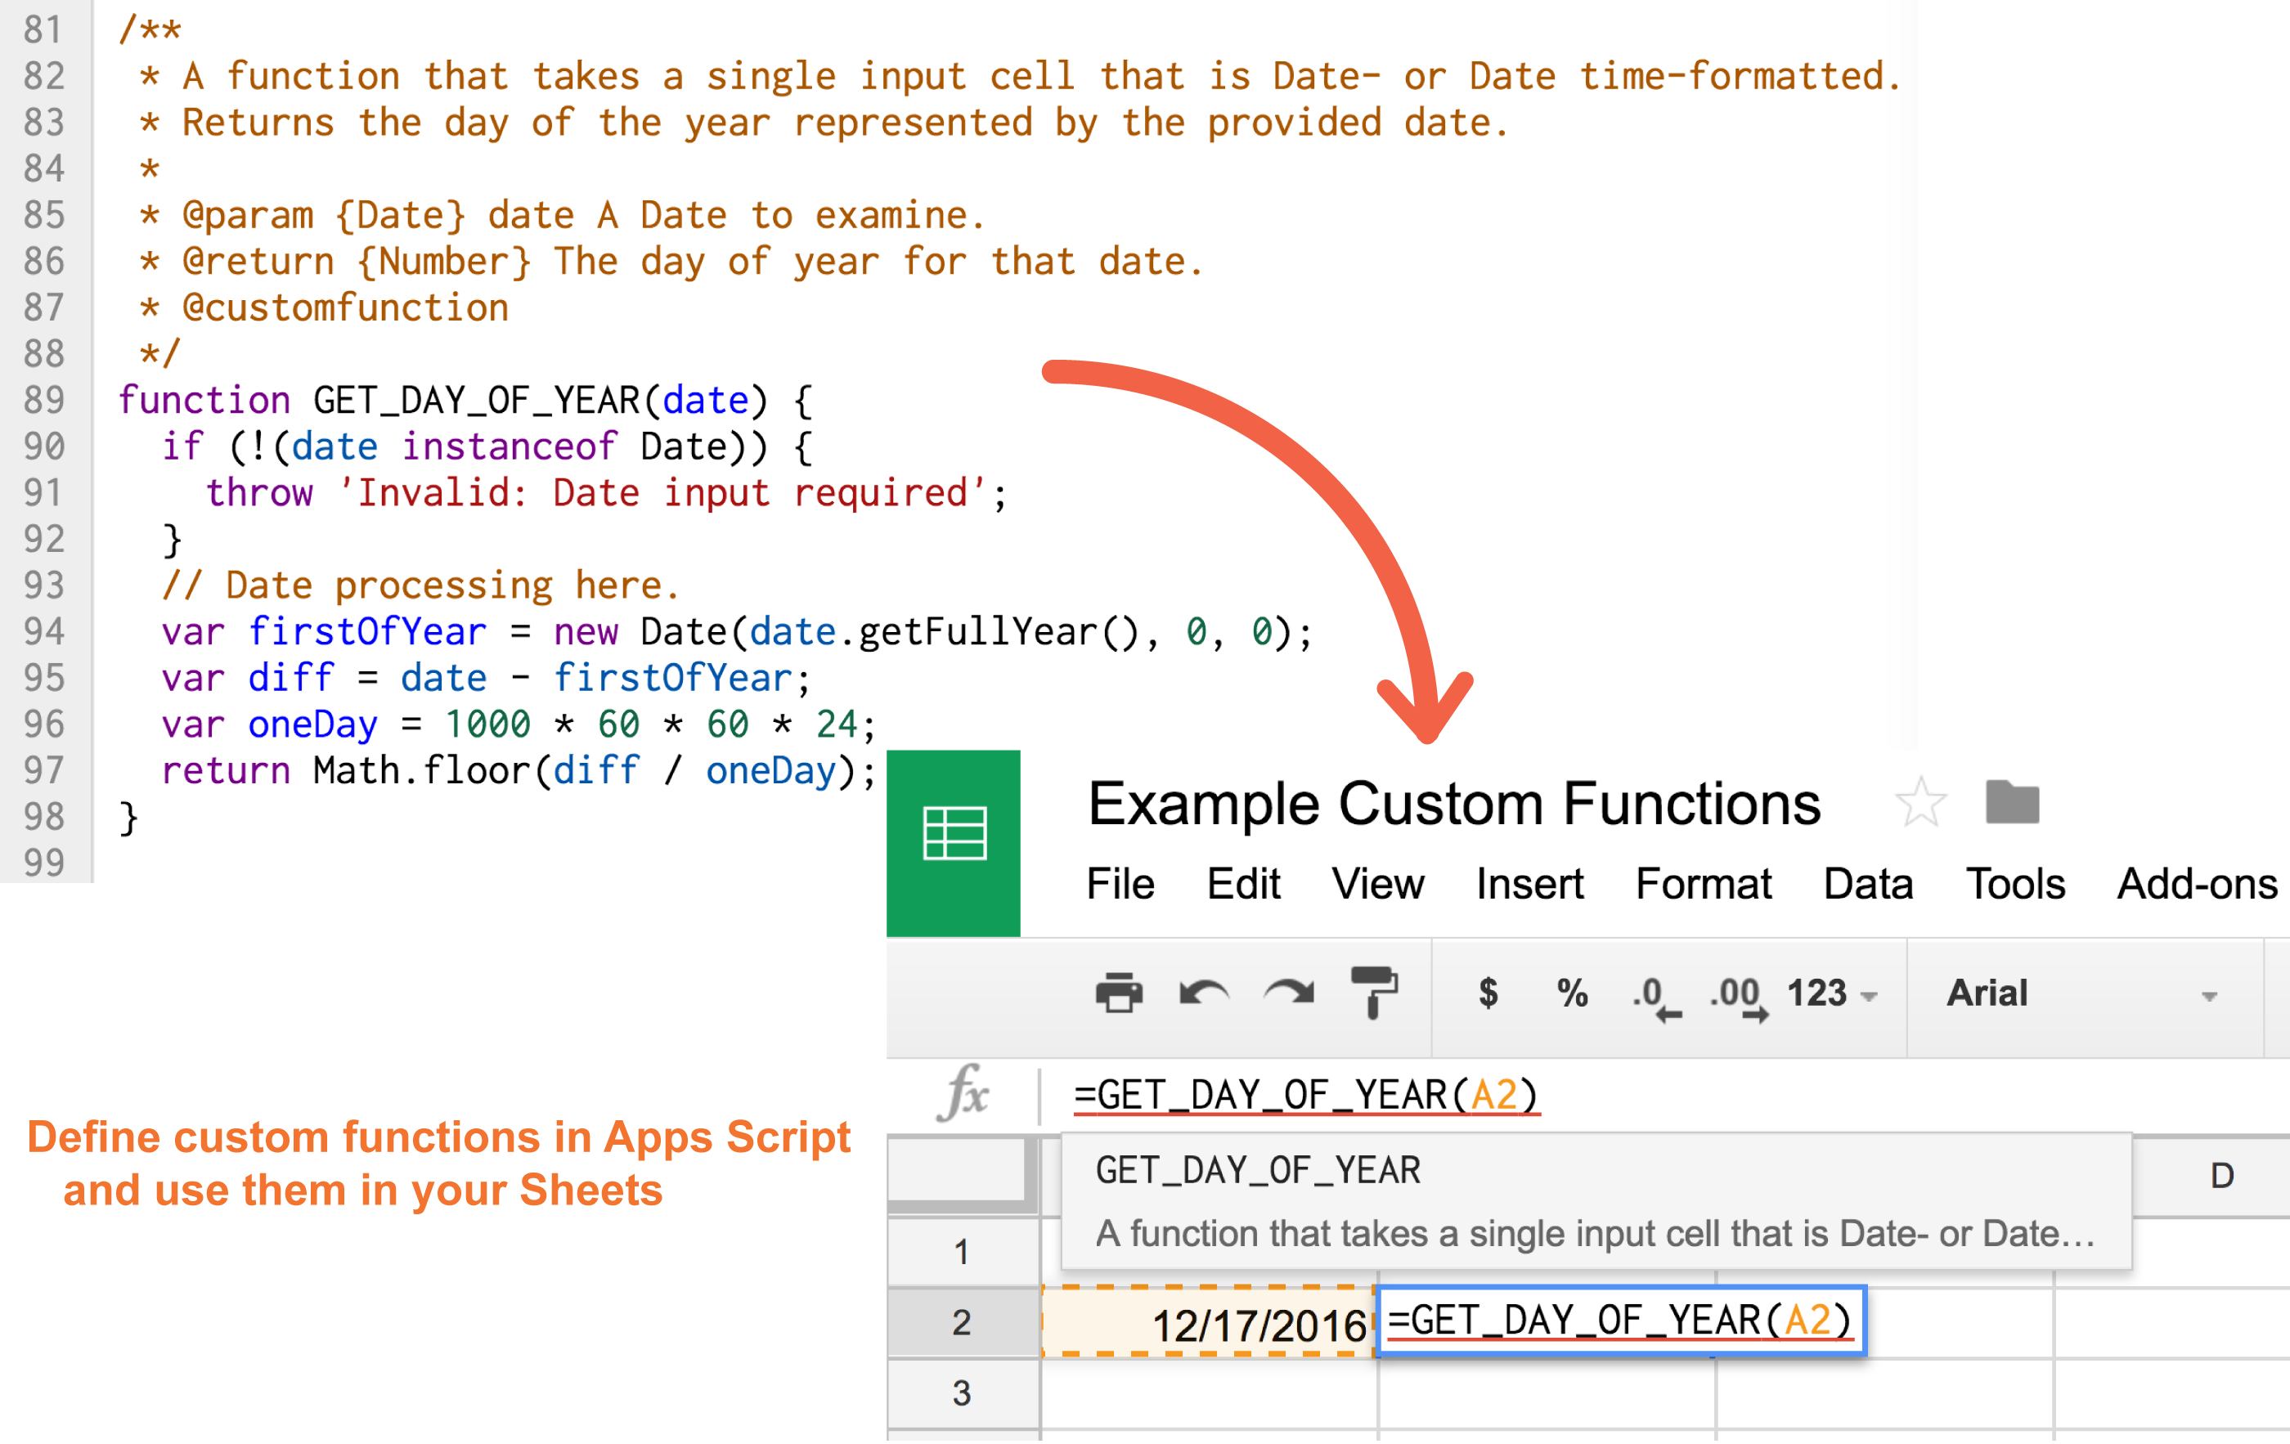The image size is (2290, 1444).
Task: Select the paint format roller icon
Action: coord(1374,992)
